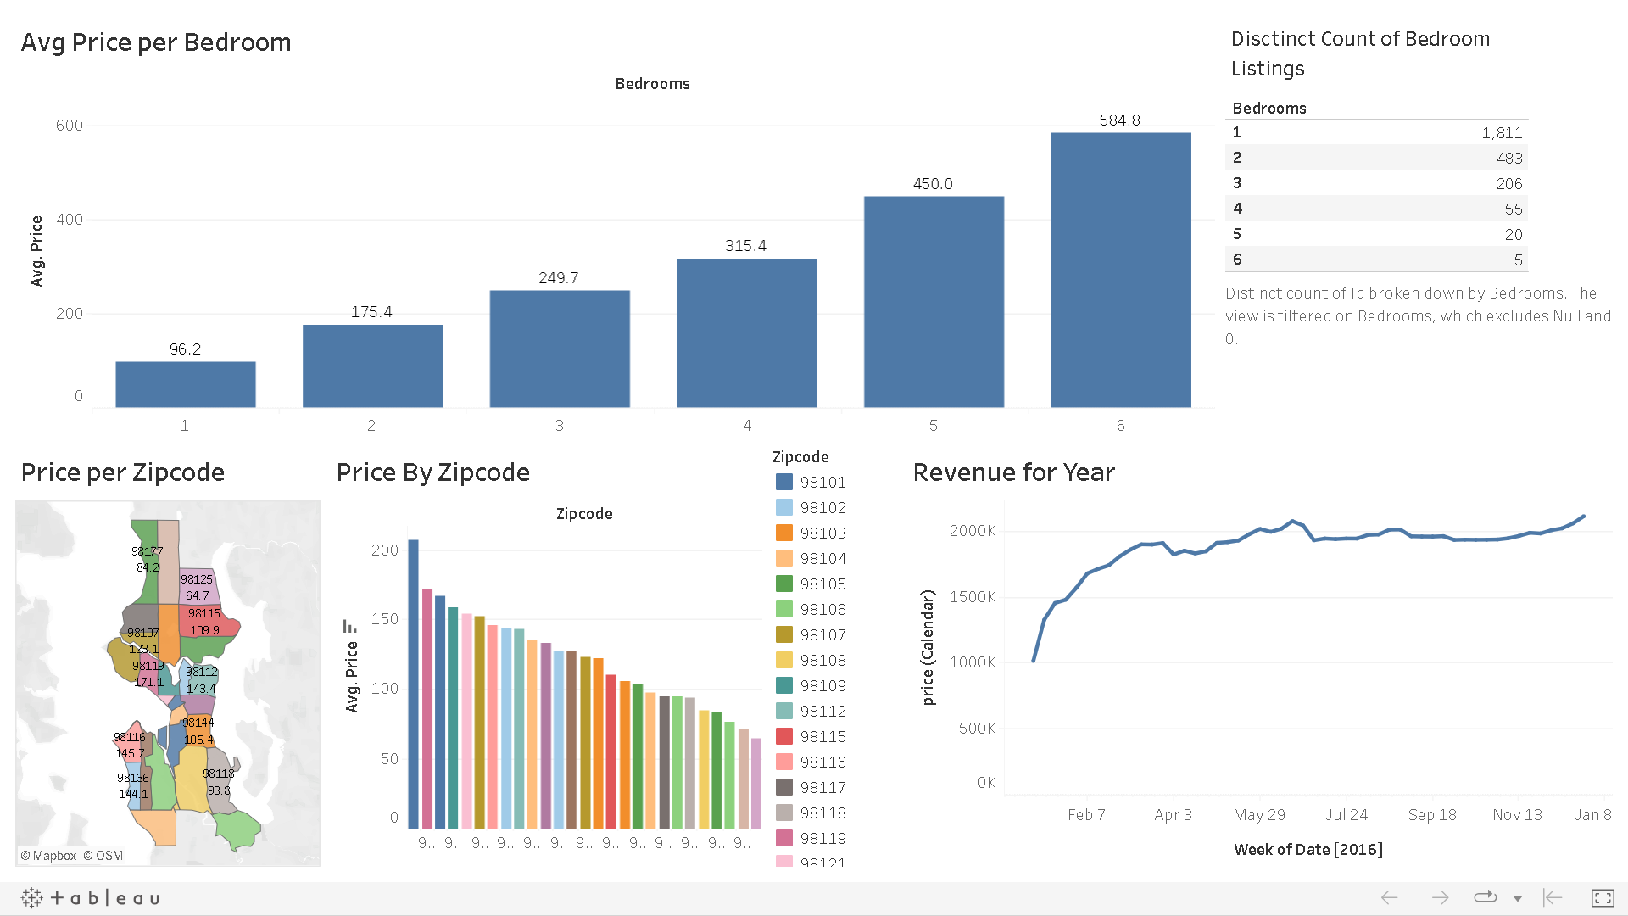Click the sort icon beside Avg. Price axis
1628x916 pixels.
coord(348,625)
